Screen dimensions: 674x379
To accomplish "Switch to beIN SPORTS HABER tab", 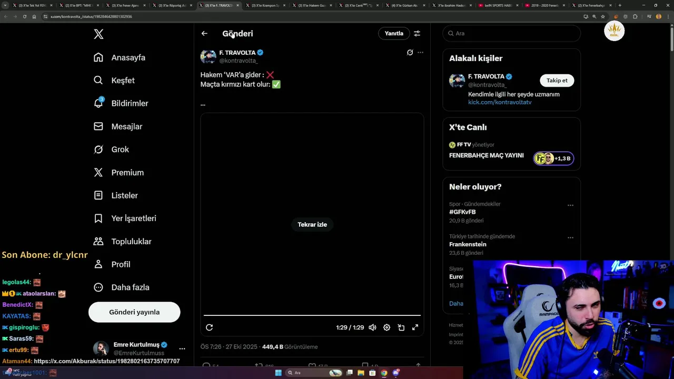I will [498, 5].
